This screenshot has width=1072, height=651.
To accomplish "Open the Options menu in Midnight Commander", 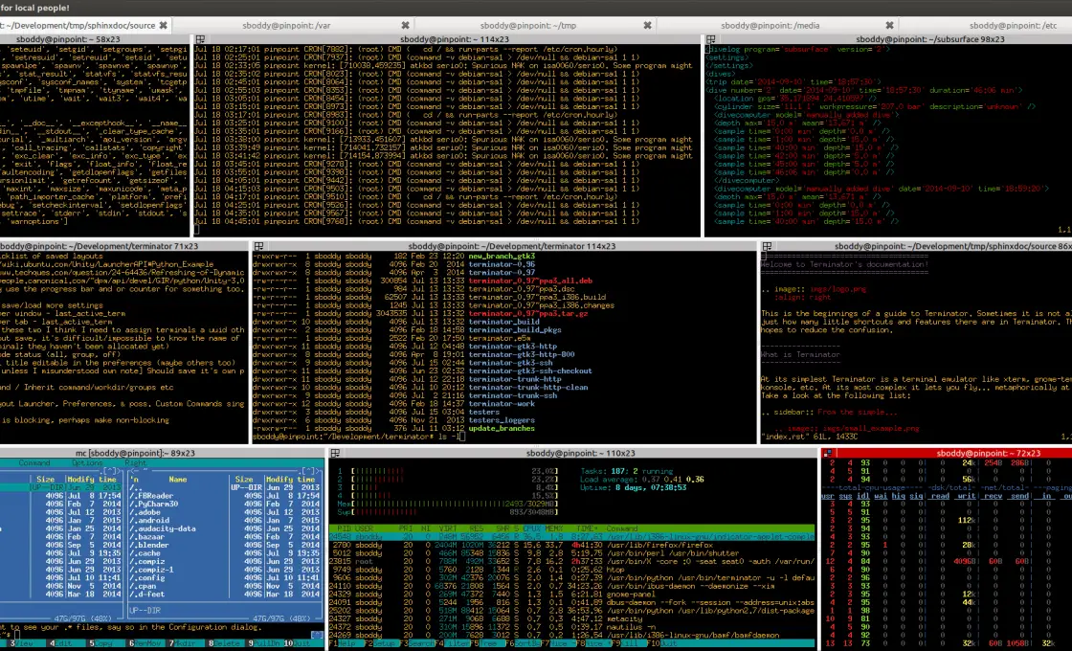I will point(87,463).
